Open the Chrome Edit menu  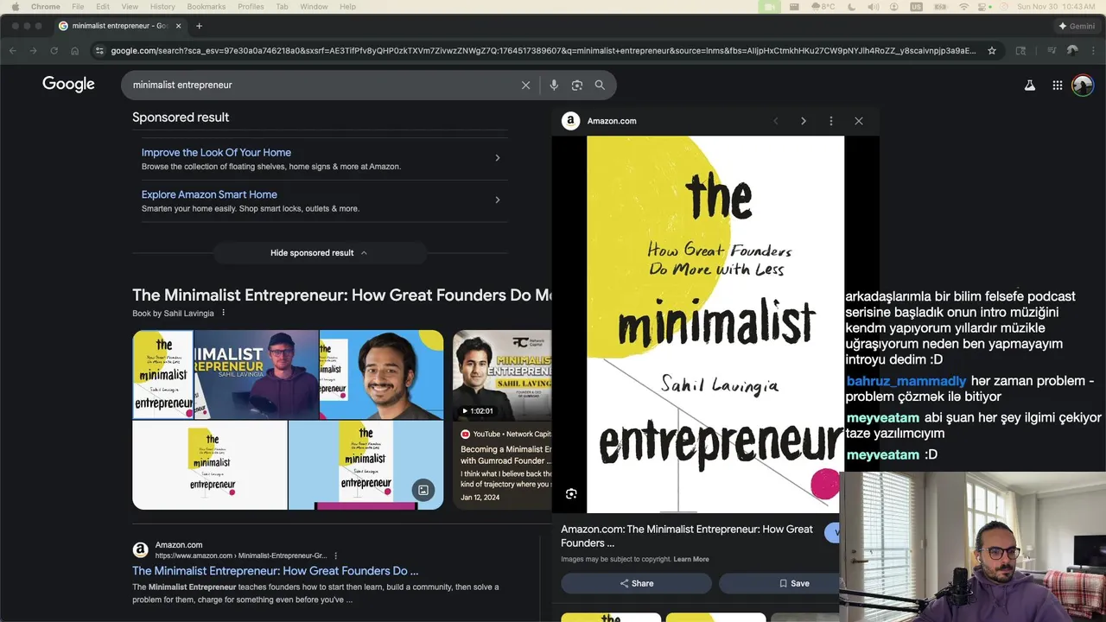[103, 7]
